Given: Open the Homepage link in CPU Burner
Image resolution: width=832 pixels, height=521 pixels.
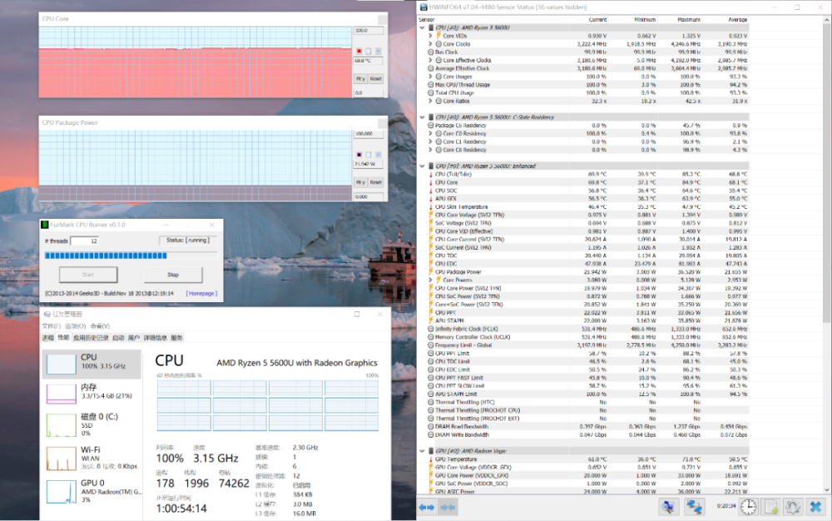Looking at the screenshot, I should point(201,293).
